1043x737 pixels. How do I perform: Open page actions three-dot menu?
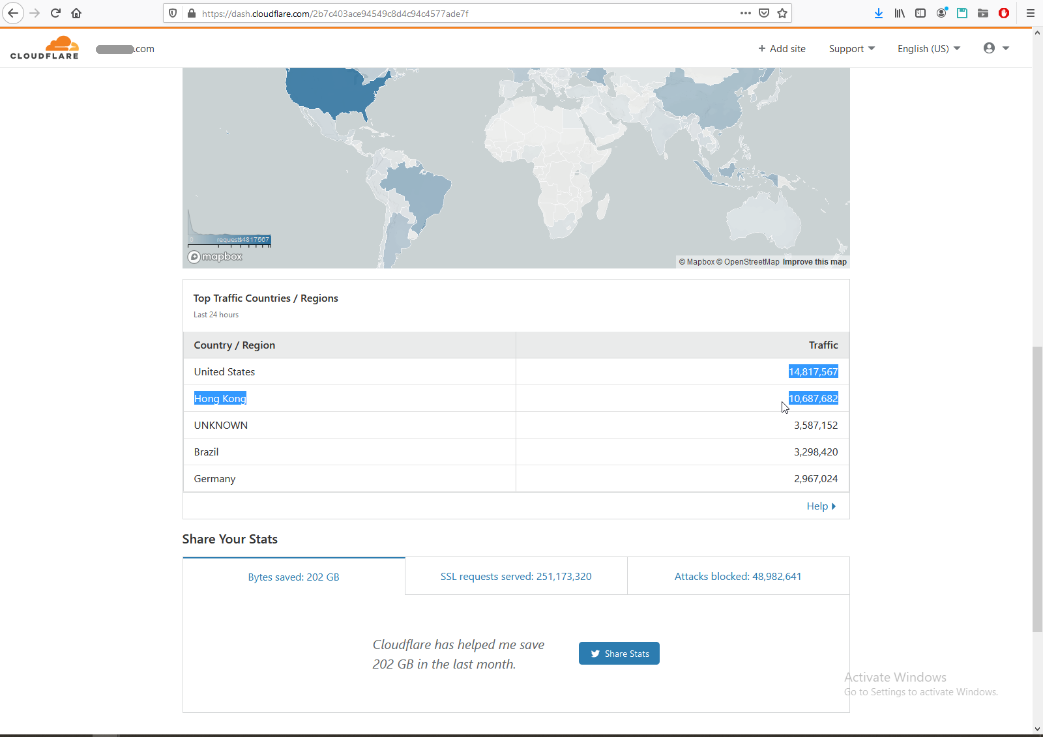[x=746, y=13]
